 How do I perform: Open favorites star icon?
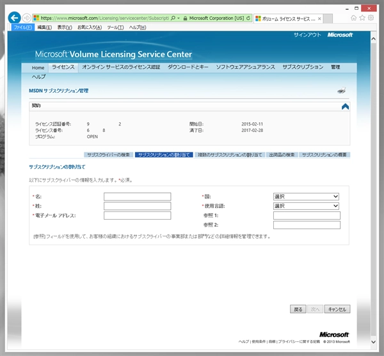point(362,18)
